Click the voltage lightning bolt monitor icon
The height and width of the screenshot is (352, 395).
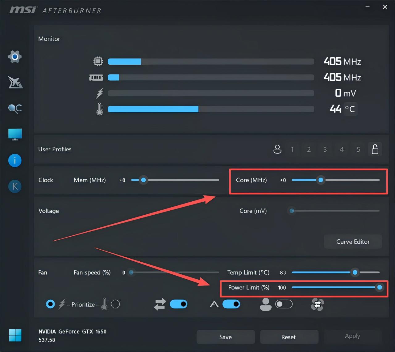pyautogui.click(x=99, y=93)
